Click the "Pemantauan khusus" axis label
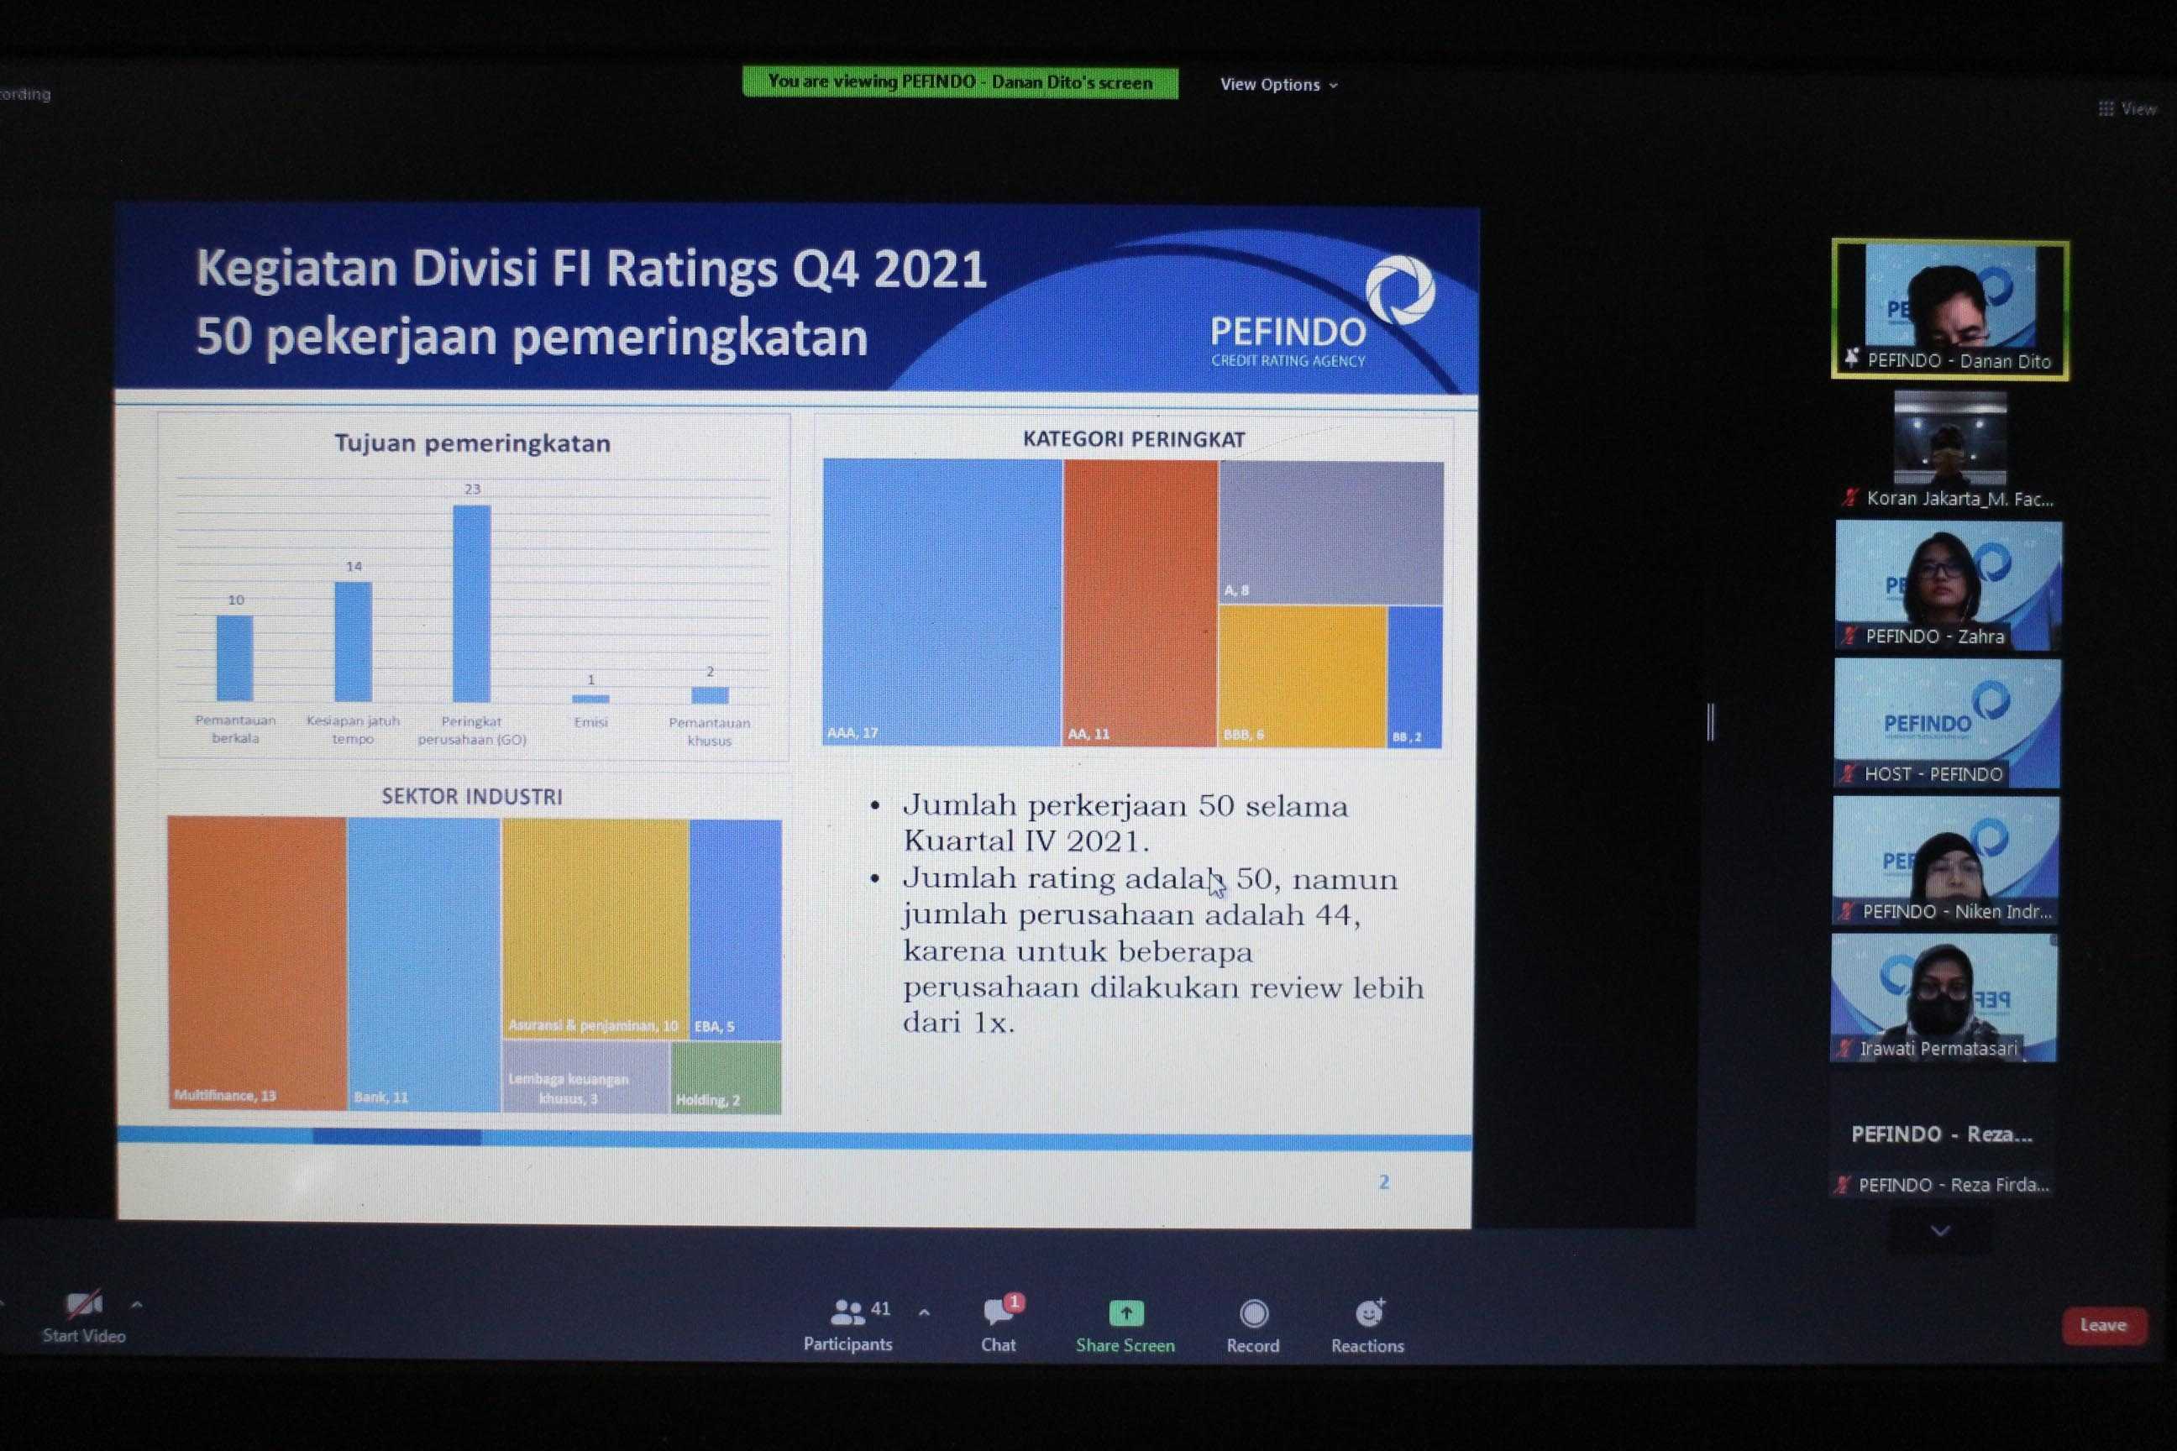The width and height of the screenshot is (2177, 1451). click(x=709, y=731)
